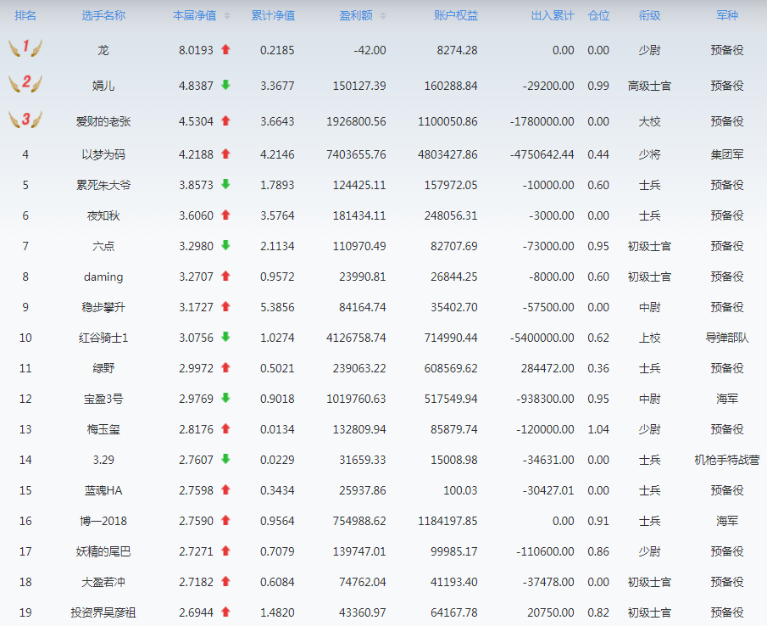767x626 pixels.
Task: Click the red up arrow in 妖精的尾巴 row
Action: 225,551
